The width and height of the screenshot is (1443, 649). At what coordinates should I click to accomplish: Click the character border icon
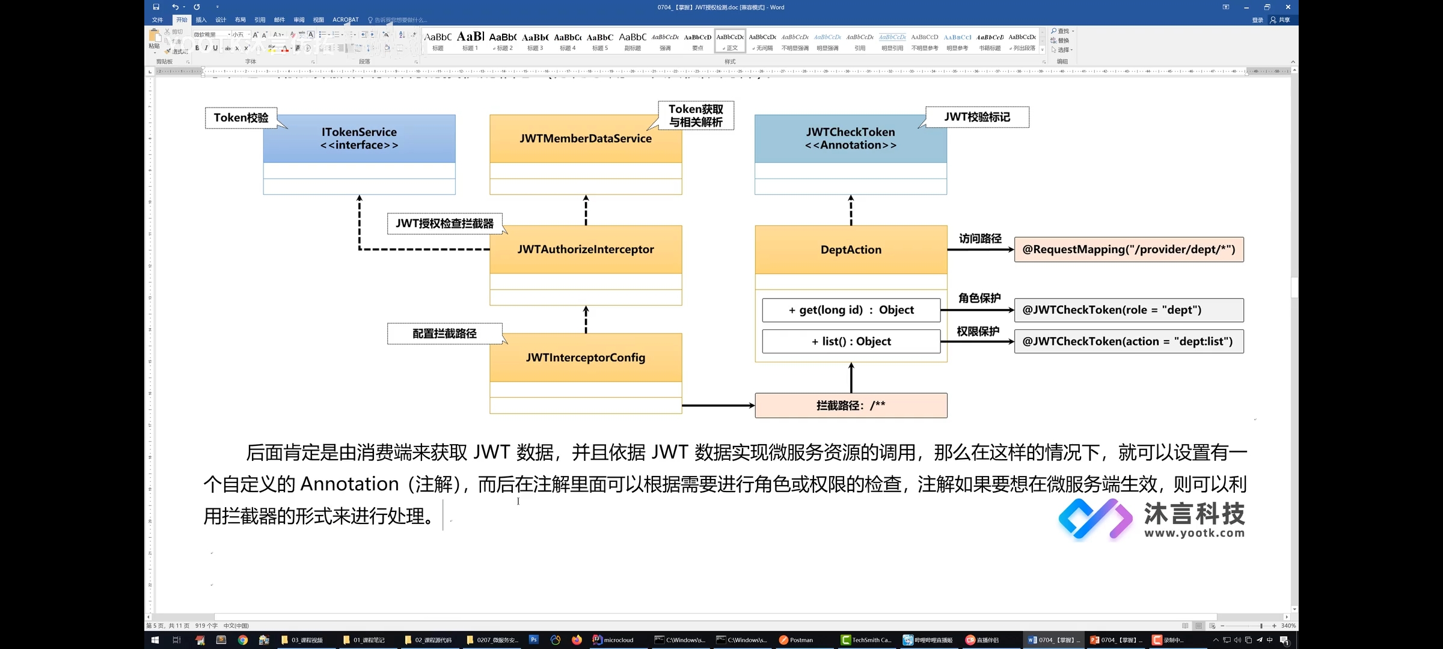[x=311, y=35]
